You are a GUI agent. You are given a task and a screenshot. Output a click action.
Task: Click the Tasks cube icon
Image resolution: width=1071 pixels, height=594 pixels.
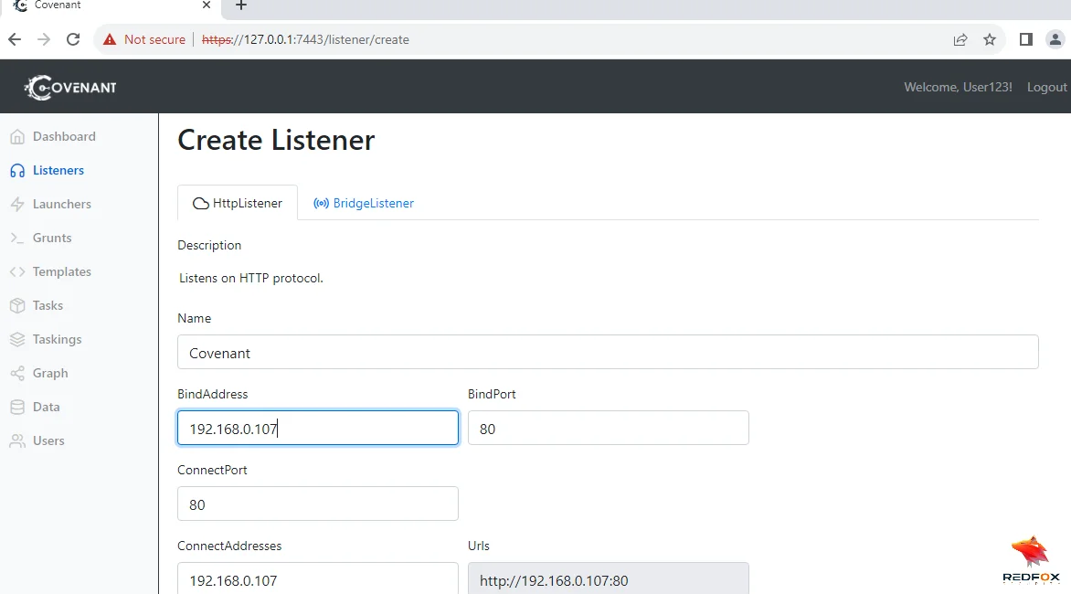[16, 306]
